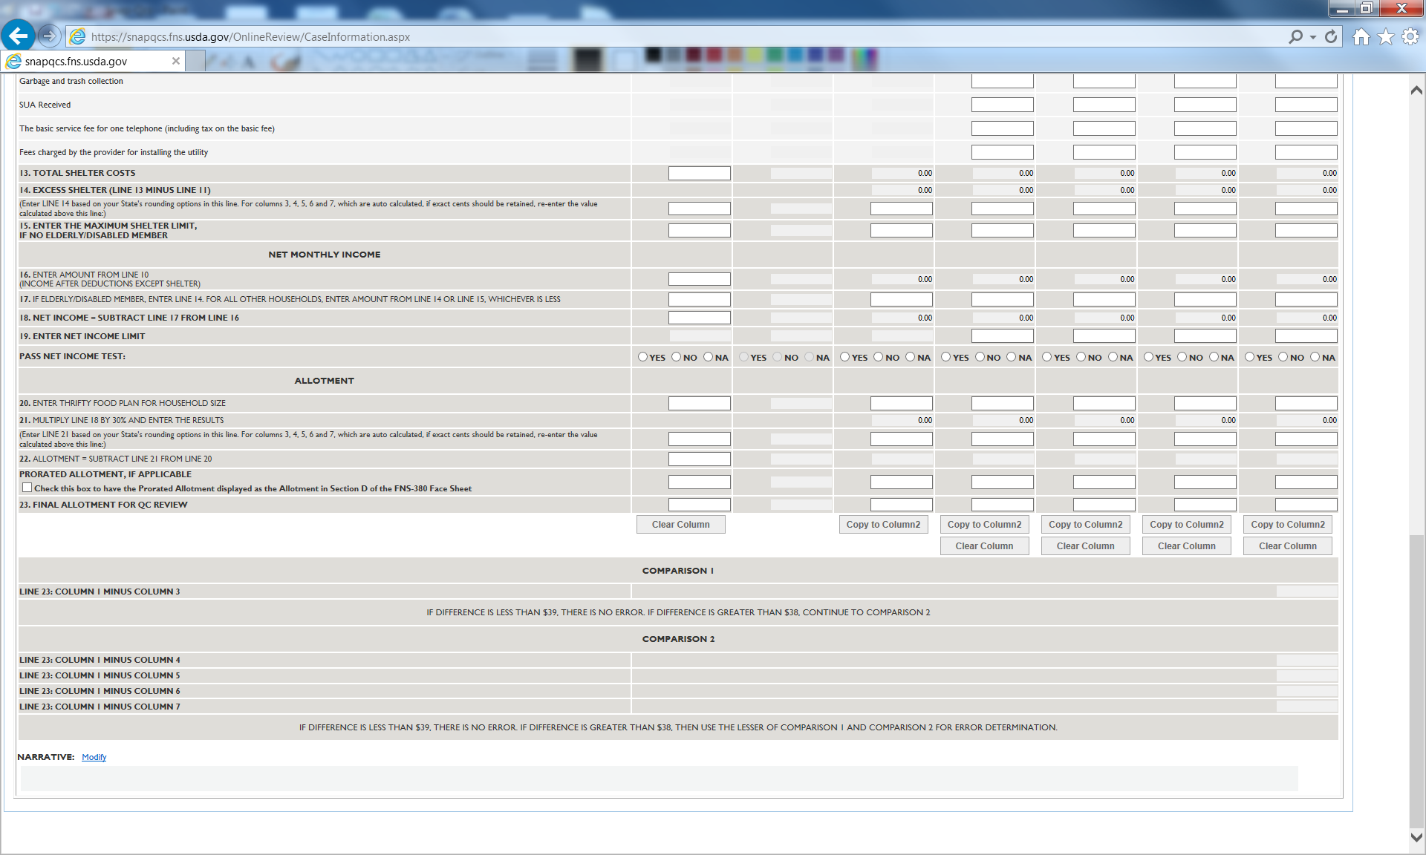Click the refresh page icon
This screenshot has height=855, width=1426.
point(1331,36)
